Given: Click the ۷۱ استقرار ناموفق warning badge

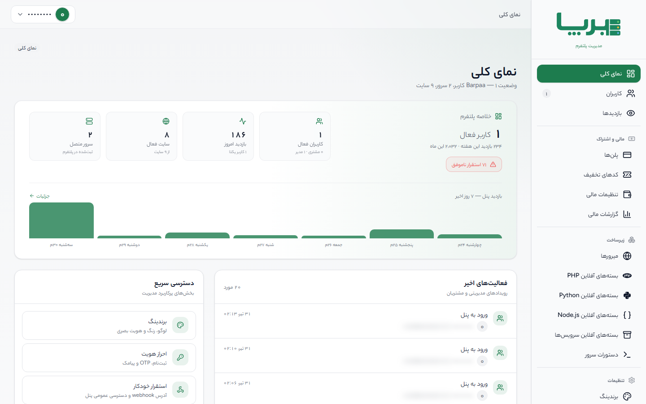Looking at the screenshot, I should coord(474,164).
